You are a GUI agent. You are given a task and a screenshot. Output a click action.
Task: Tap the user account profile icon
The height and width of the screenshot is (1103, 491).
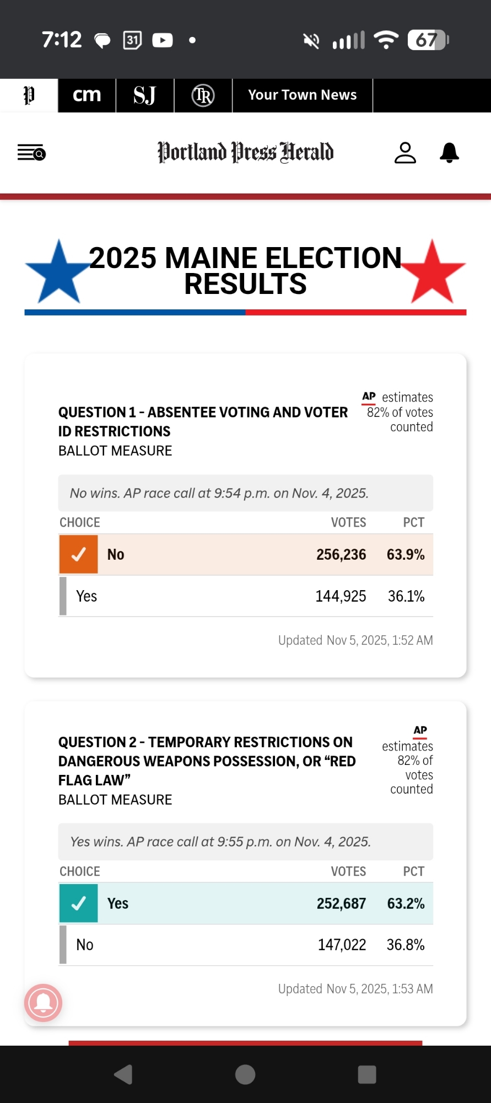tap(405, 153)
